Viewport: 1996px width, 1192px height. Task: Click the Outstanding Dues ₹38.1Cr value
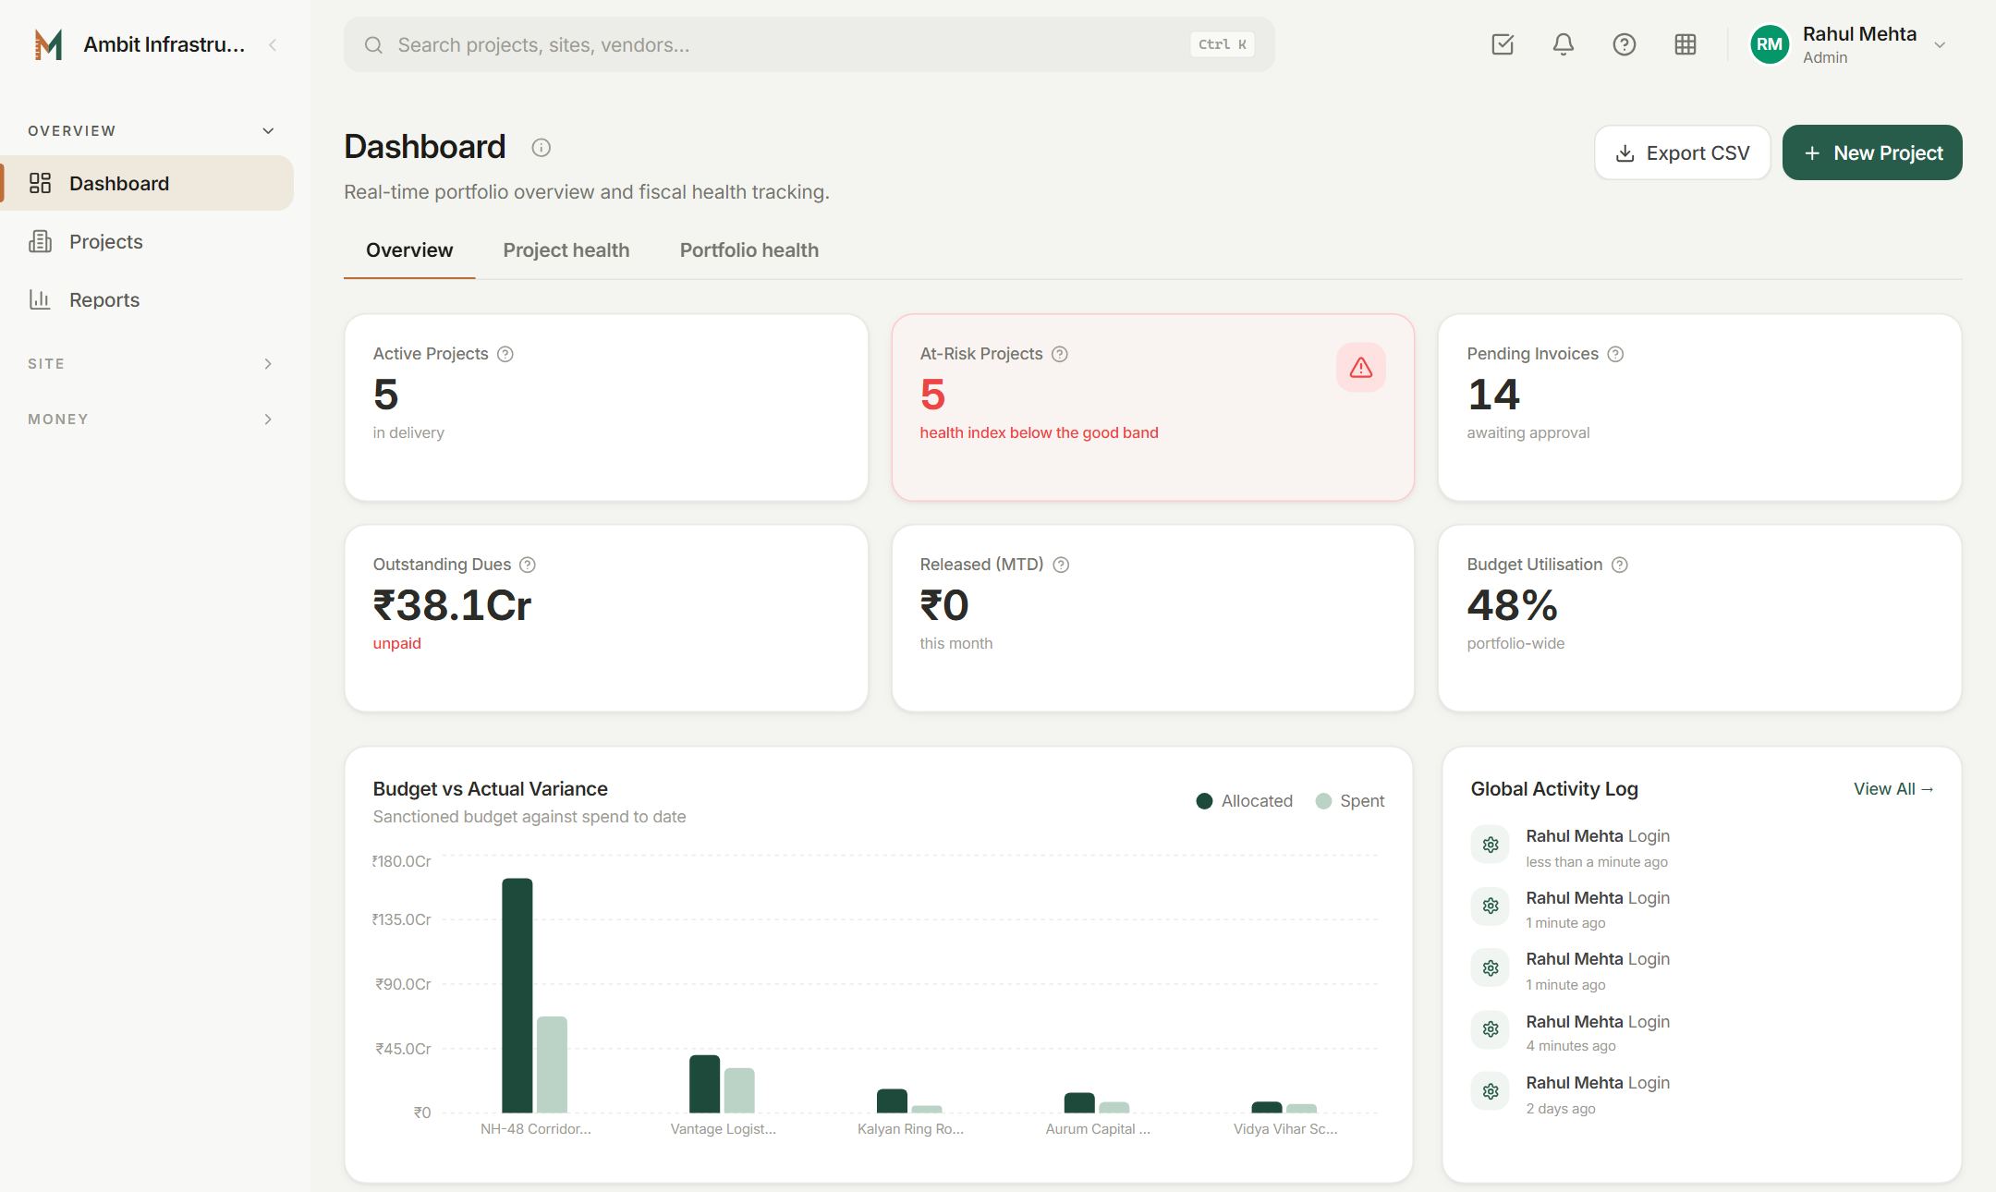coord(452,606)
